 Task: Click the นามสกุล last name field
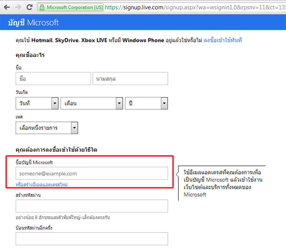click(130, 78)
